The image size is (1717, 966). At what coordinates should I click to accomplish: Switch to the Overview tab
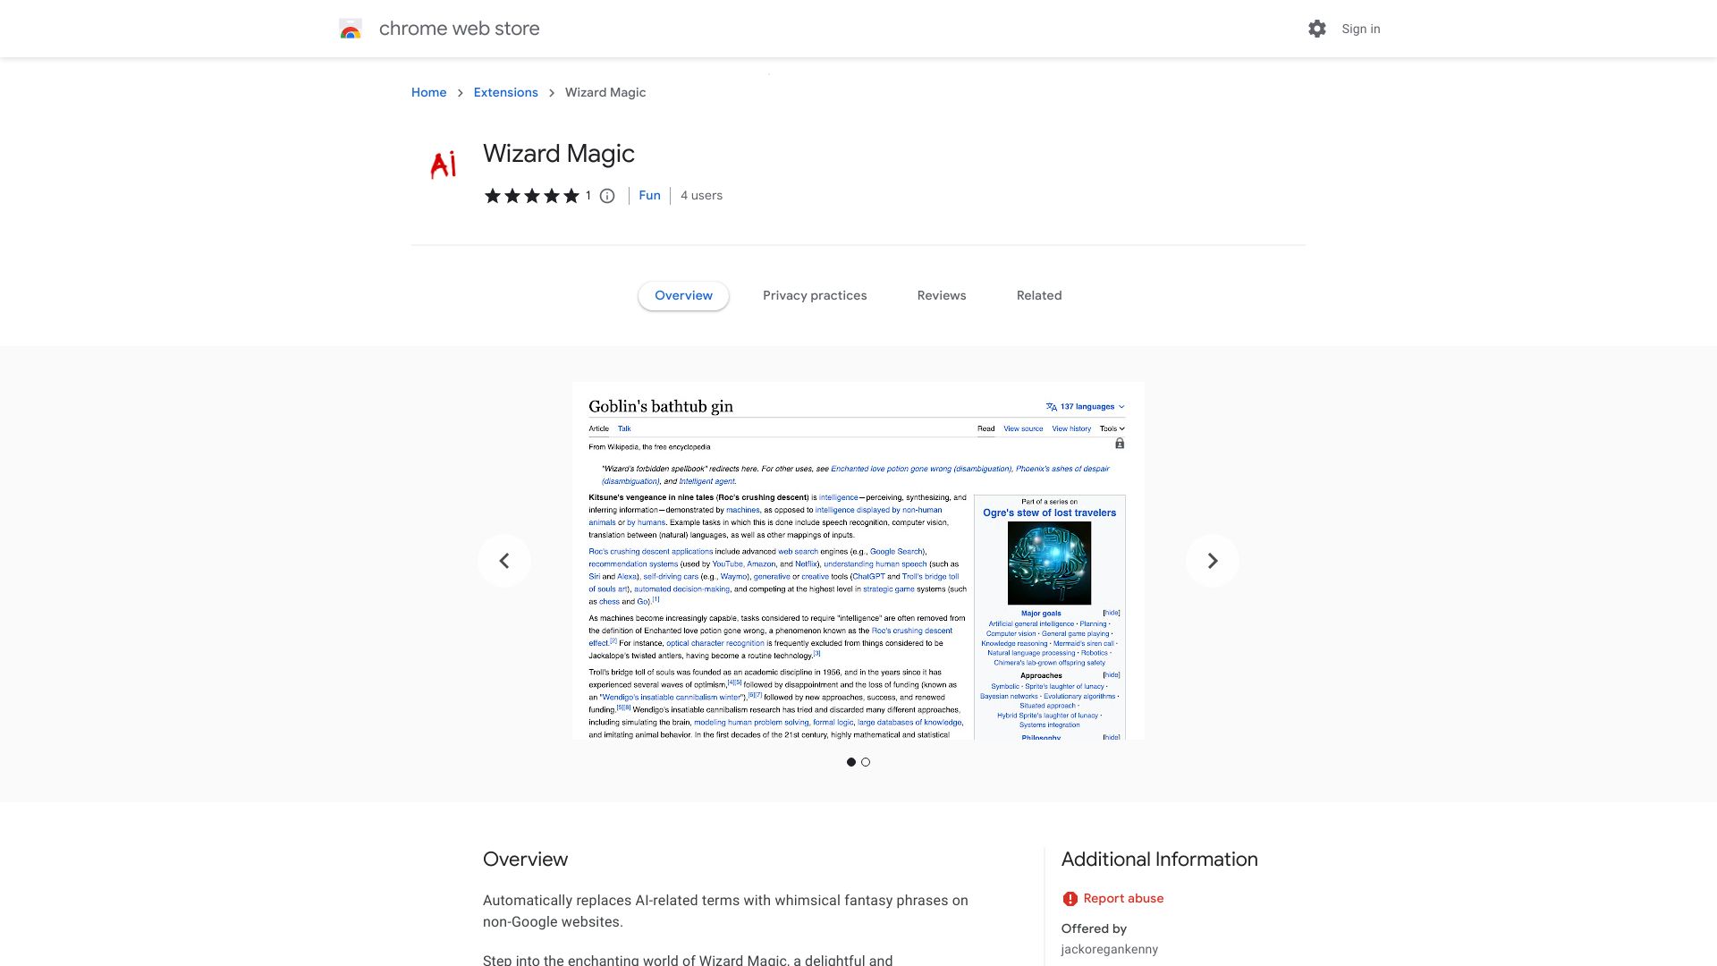pyautogui.click(x=683, y=296)
